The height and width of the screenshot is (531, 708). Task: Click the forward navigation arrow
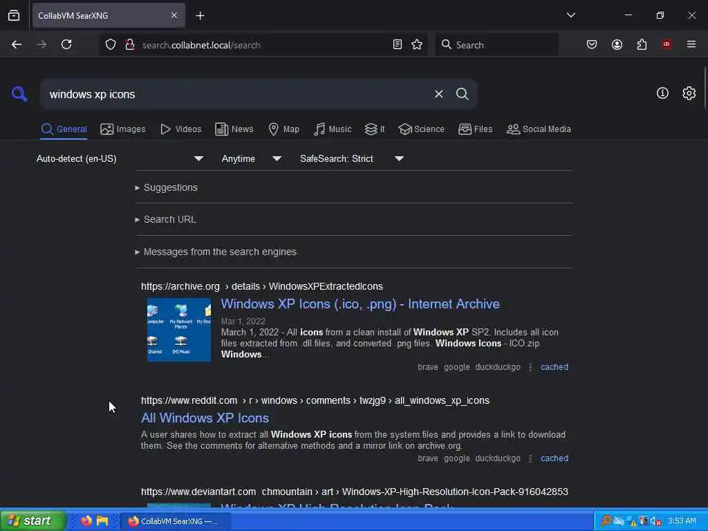click(x=41, y=44)
